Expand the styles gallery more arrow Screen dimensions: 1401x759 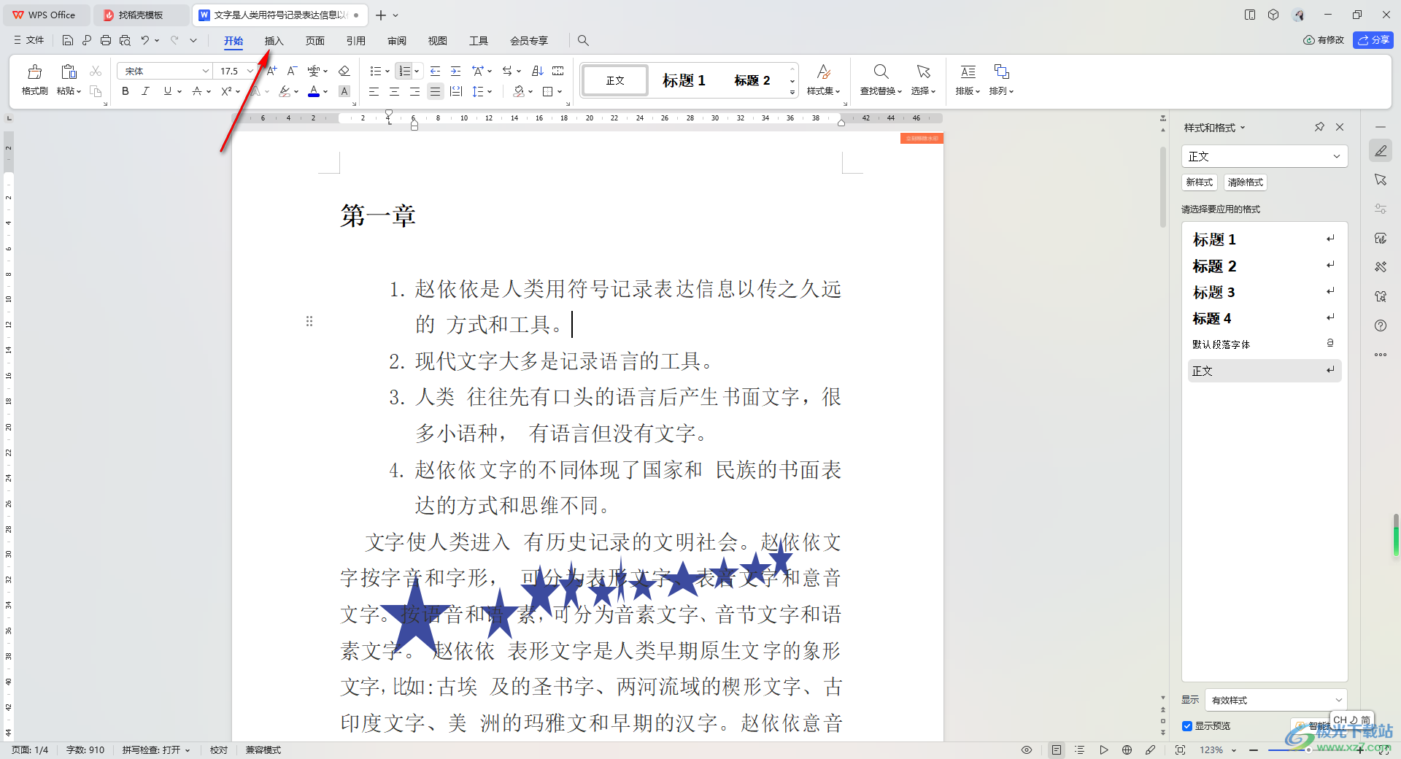click(x=792, y=93)
